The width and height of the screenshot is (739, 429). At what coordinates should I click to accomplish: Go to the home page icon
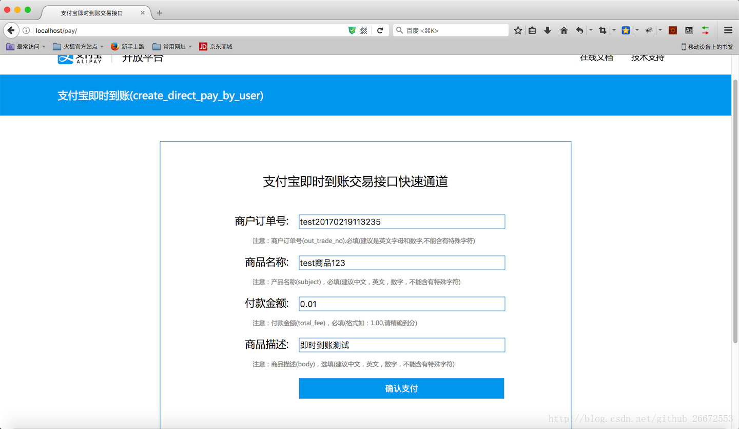point(564,30)
